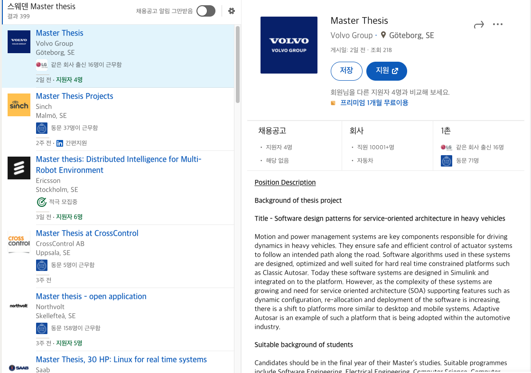Click actively recruiting target icon under Ericsson
The image size is (531, 373).
point(41,202)
